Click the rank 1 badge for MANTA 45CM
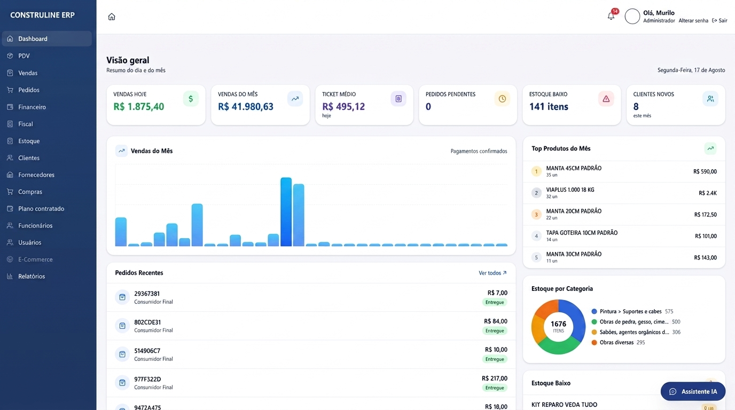 [537, 171]
